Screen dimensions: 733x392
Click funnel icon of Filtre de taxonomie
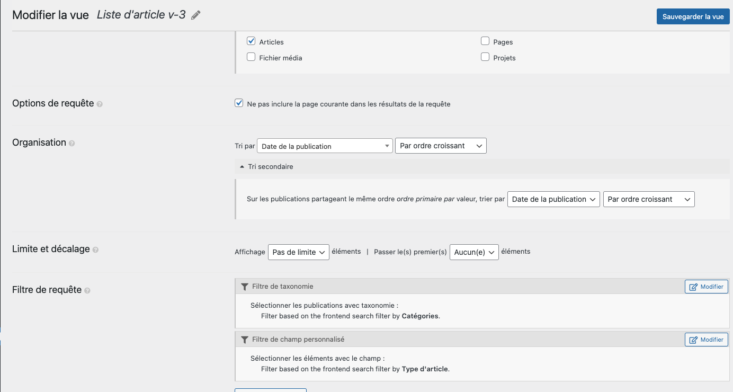click(244, 287)
